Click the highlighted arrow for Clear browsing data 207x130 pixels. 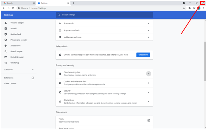click(149, 74)
